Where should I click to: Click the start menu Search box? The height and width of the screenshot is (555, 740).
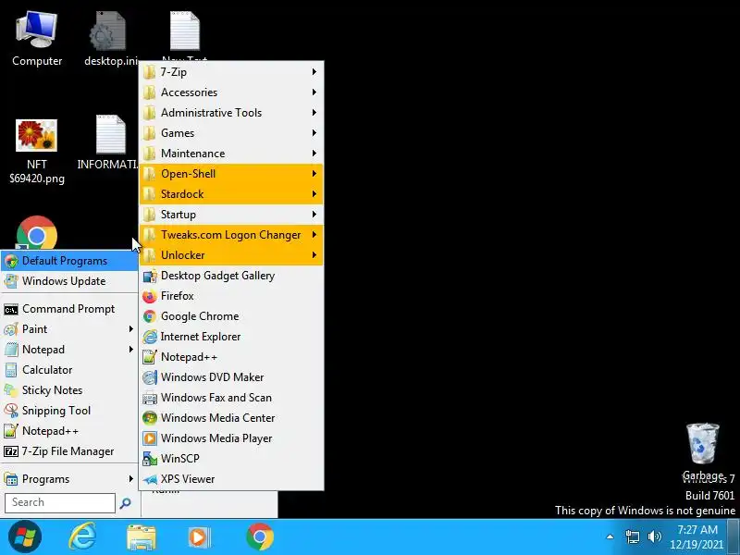[60, 502]
